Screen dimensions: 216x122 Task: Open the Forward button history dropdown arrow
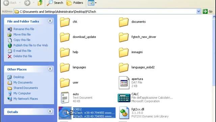pos(33,3)
